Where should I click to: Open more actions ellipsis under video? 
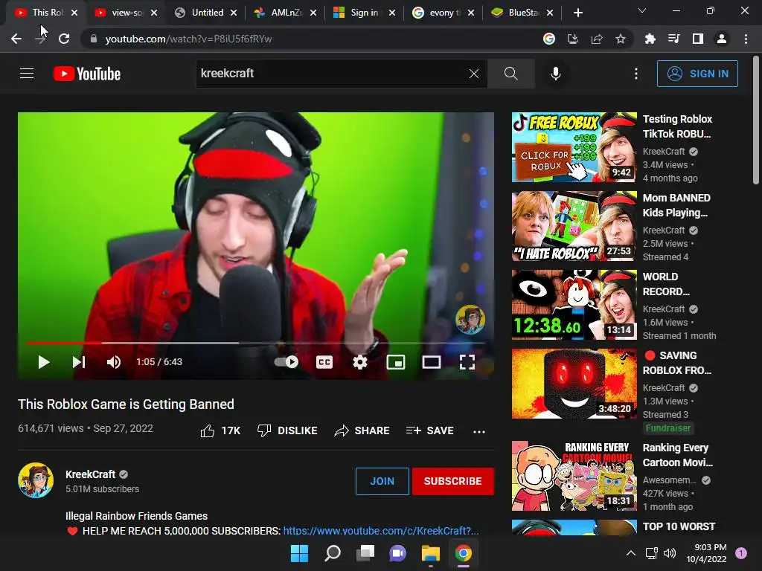479,432
